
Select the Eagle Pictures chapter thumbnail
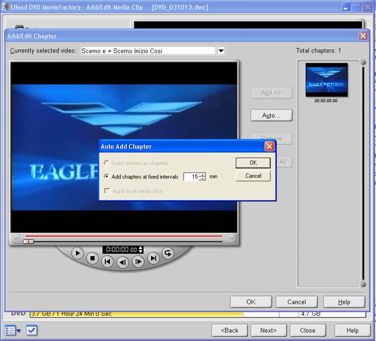coord(326,80)
